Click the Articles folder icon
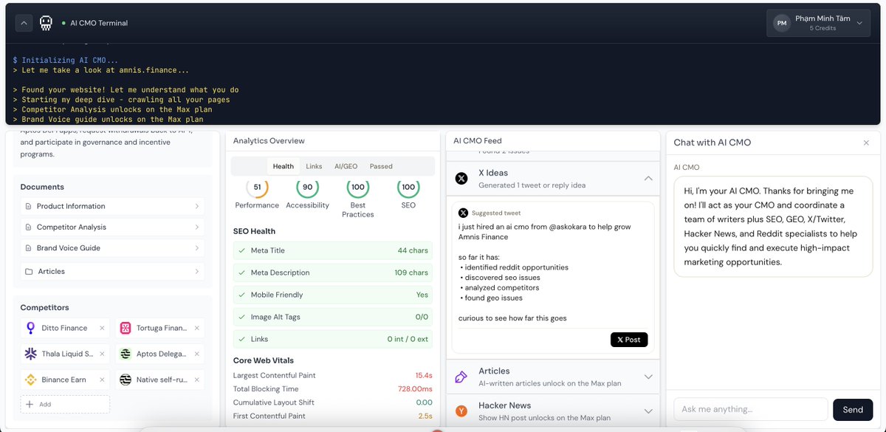The image size is (886, 432). (x=29, y=272)
